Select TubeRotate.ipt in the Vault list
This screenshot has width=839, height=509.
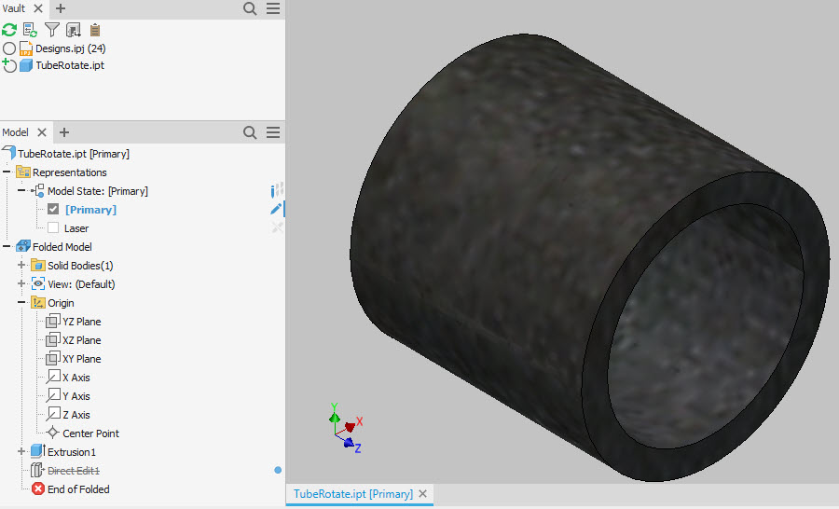(x=70, y=65)
